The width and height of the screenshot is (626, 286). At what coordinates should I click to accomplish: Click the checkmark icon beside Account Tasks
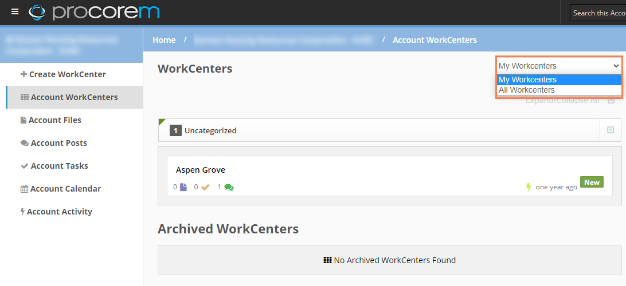[x=24, y=166]
